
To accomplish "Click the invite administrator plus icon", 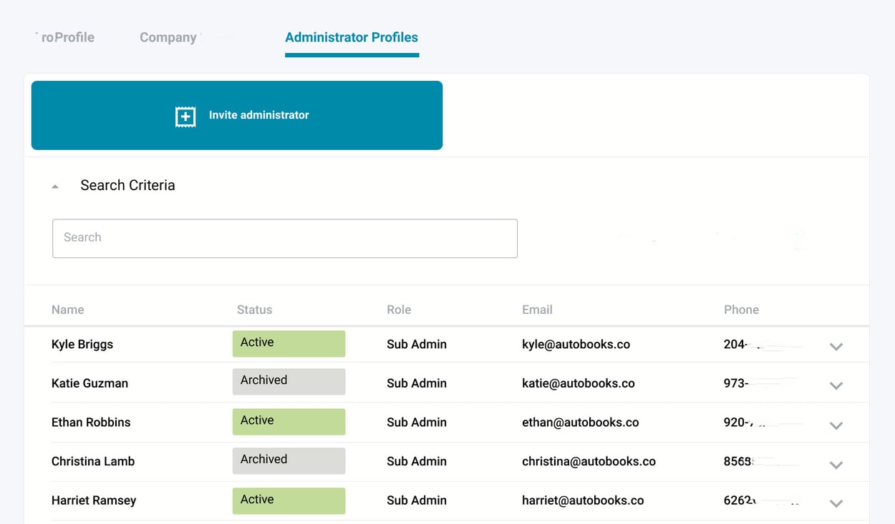I will (185, 115).
